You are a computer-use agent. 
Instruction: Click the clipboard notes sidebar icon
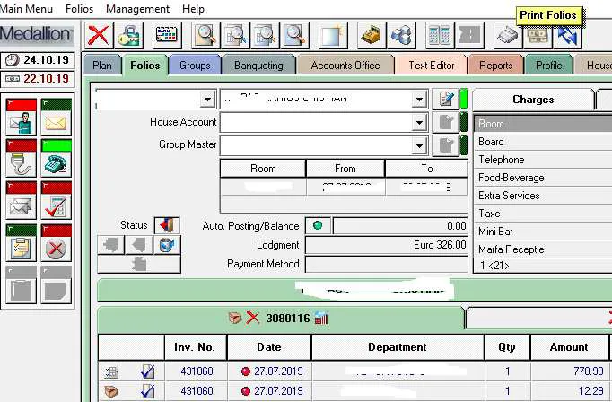pyautogui.click(x=22, y=243)
